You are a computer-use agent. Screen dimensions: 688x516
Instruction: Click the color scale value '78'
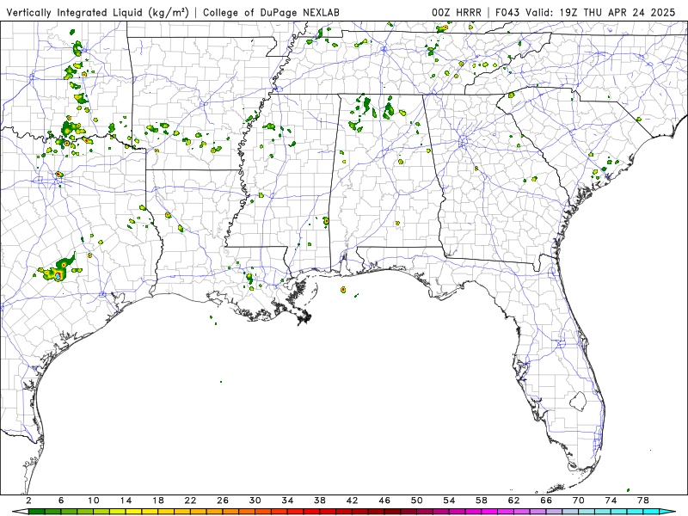pos(643,501)
